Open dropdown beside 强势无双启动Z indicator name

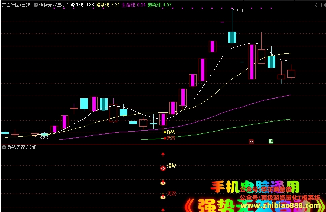coord(36,5)
